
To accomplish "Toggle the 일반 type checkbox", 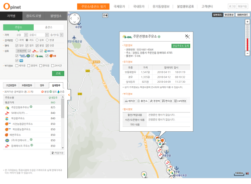I will [17, 46].
